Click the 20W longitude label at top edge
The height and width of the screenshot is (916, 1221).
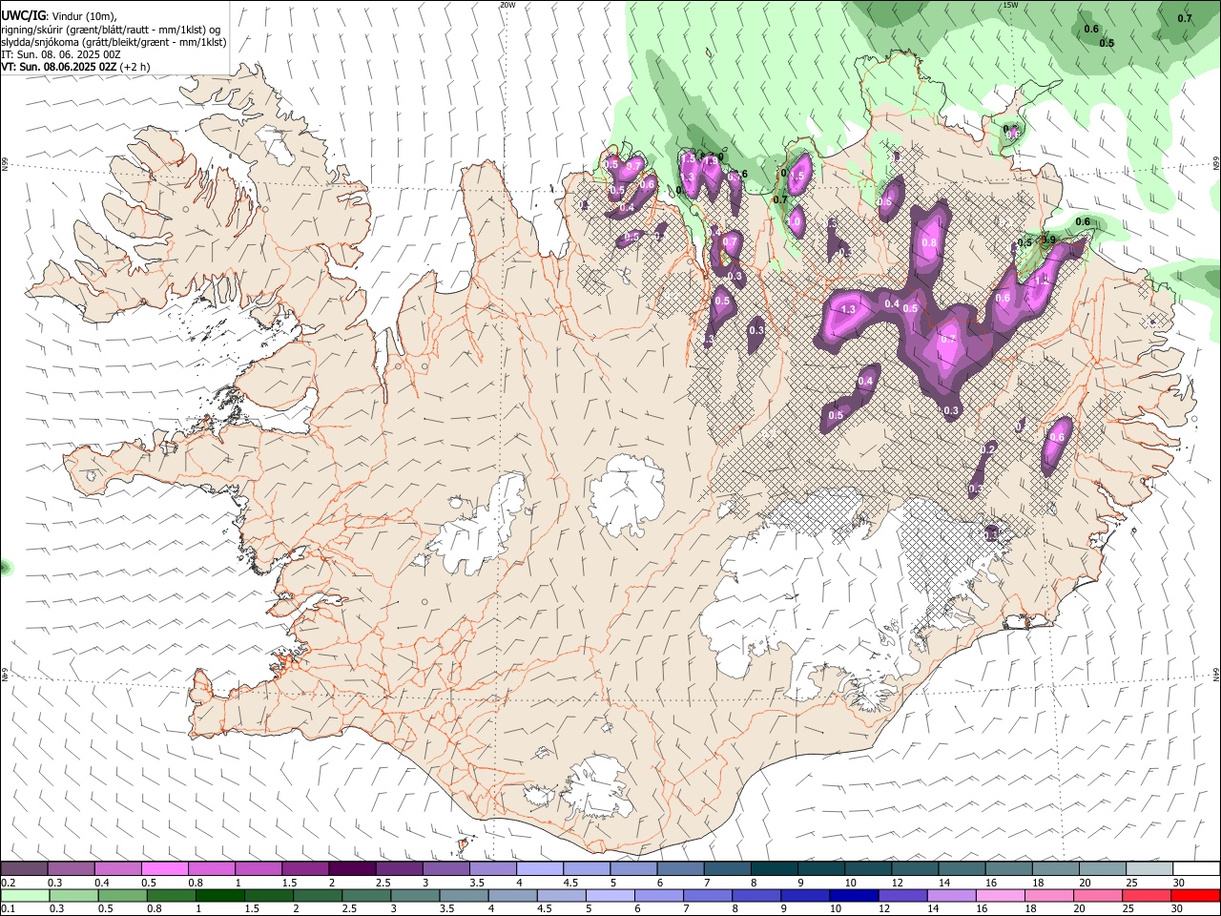(x=507, y=5)
